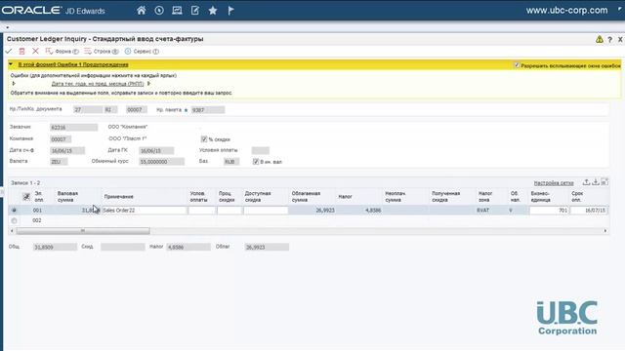Click the edit page pencil icon in header
Screen dimensions: 625x351
click(x=195, y=11)
